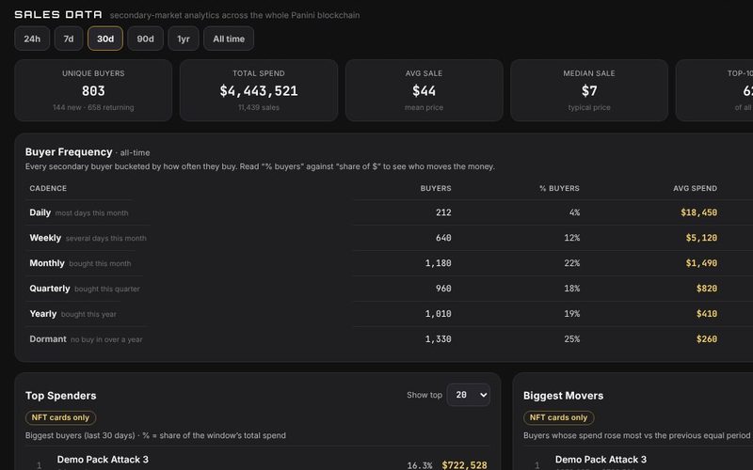Screen dimensions: 753x470
Task: Click the Yearly buyers count 1,010
Action: coord(438,314)
